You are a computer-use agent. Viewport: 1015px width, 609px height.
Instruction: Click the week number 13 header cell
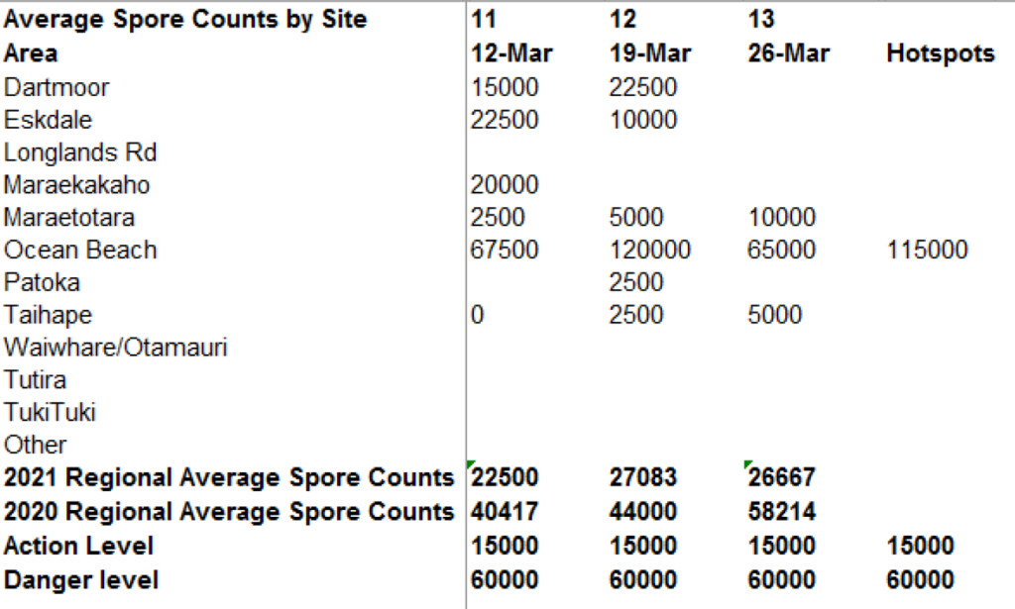(761, 19)
